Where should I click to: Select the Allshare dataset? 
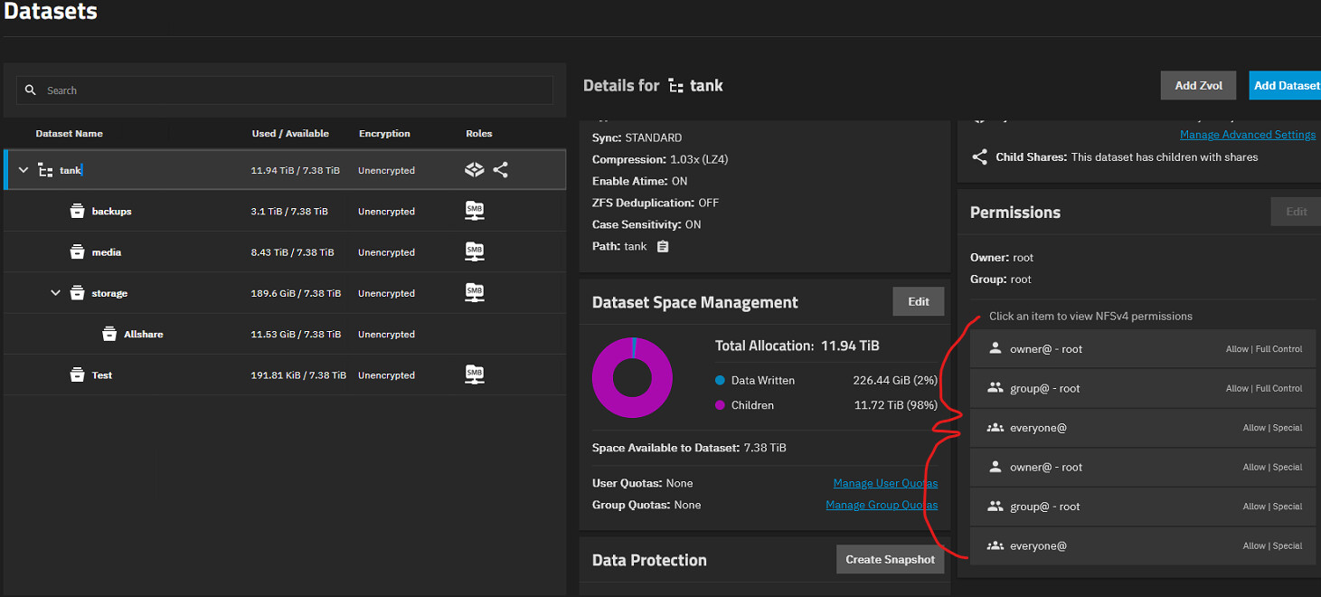pyautogui.click(x=143, y=335)
